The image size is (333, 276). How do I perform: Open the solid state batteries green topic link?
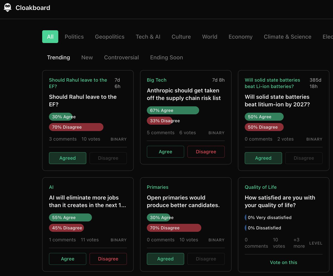[273, 83]
